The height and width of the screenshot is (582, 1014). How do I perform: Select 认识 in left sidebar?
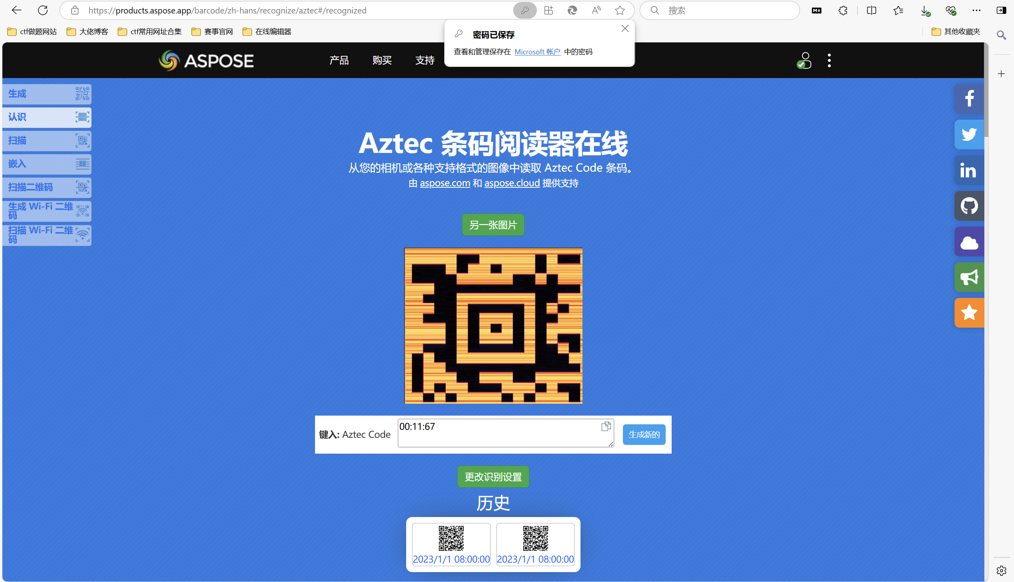[47, 117]
